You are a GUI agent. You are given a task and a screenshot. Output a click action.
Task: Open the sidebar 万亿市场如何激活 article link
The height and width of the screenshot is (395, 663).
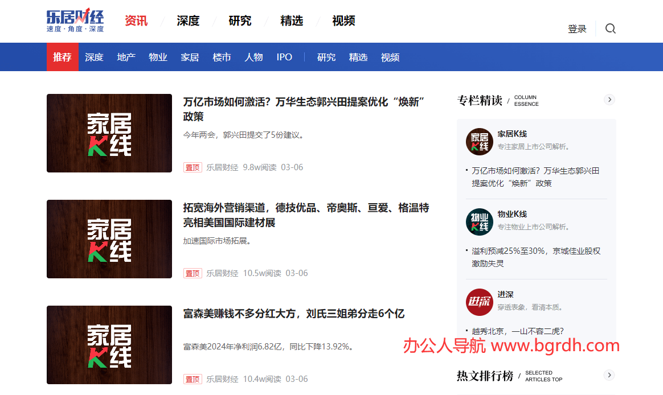point(535,176)
